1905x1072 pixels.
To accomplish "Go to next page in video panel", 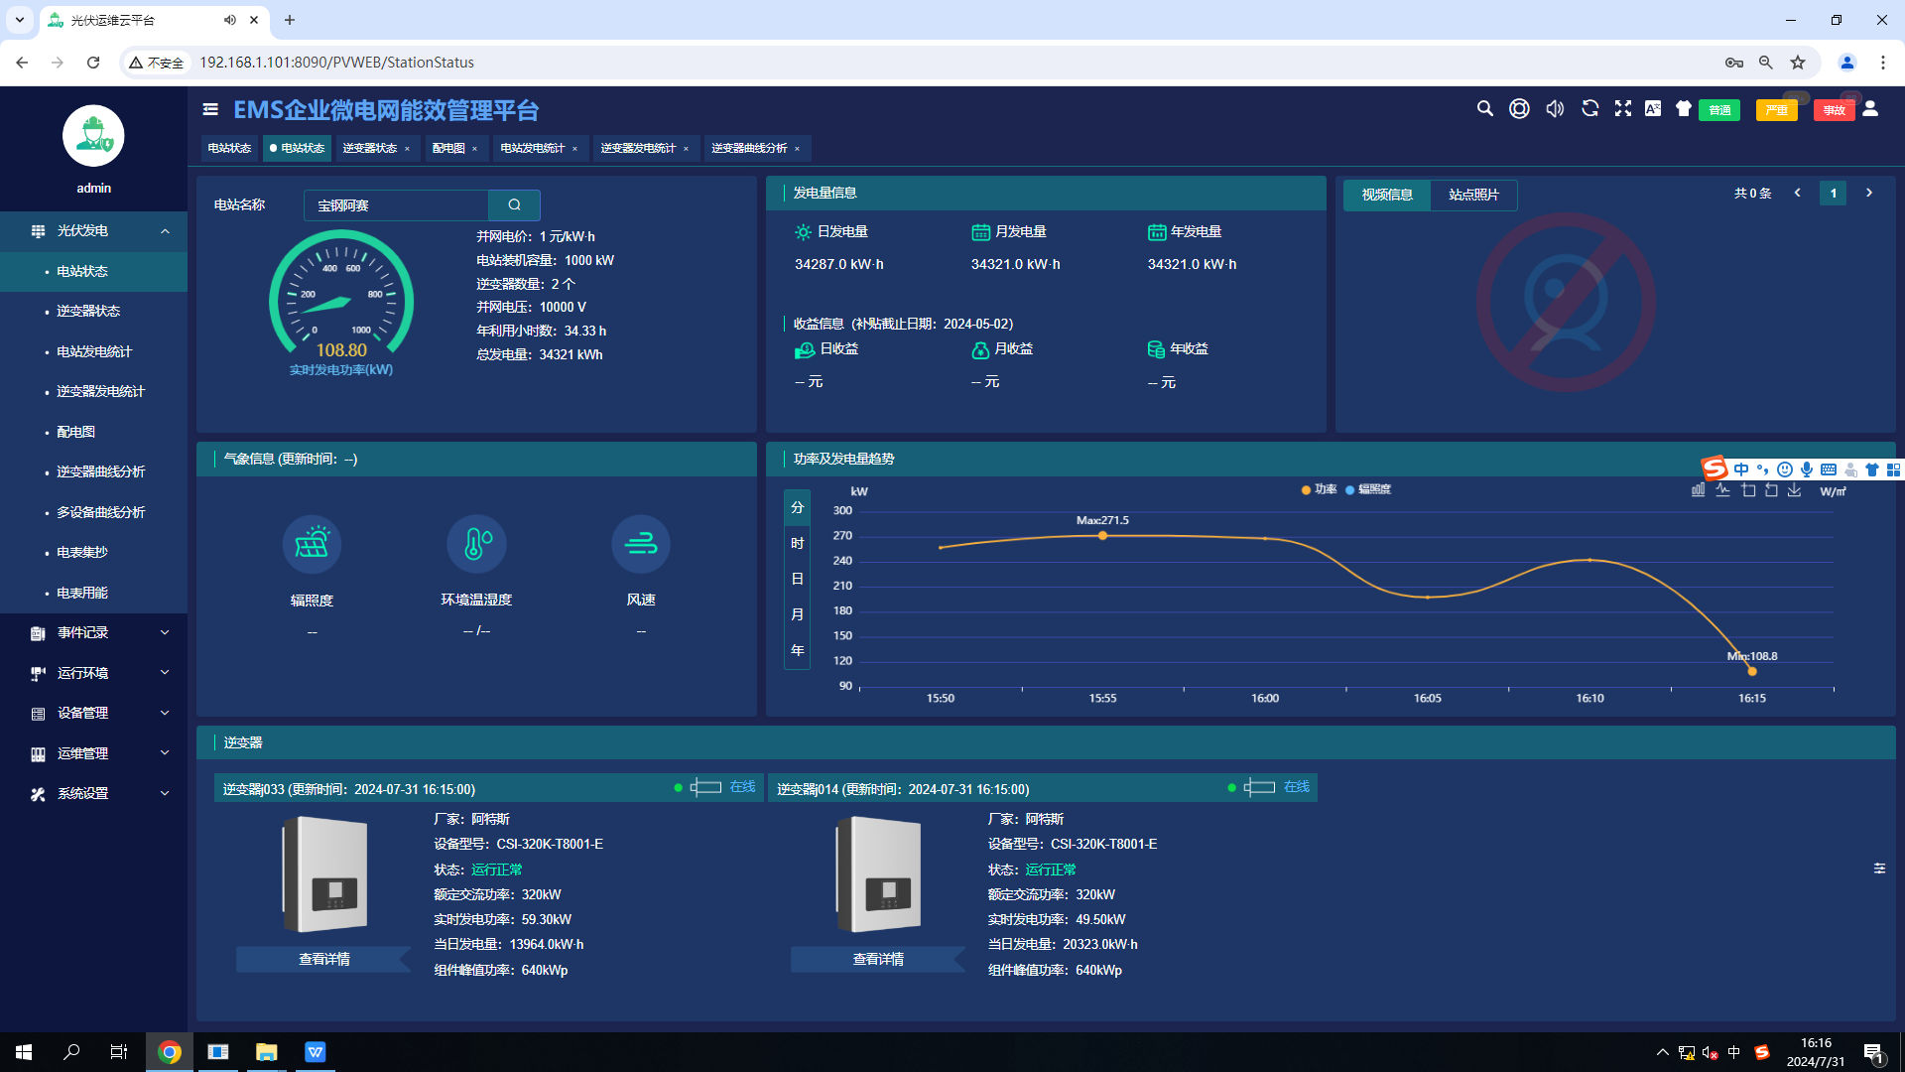I will tap(1869, 194).
